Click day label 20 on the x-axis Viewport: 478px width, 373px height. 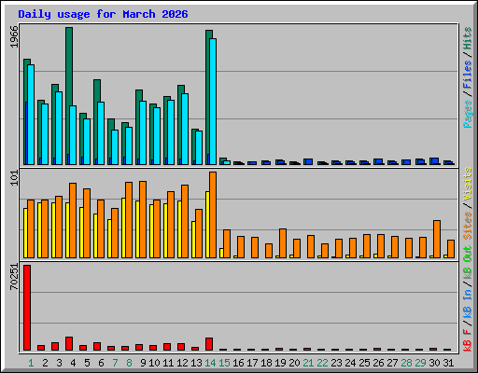pyautogui.click(x=294, y=363)
